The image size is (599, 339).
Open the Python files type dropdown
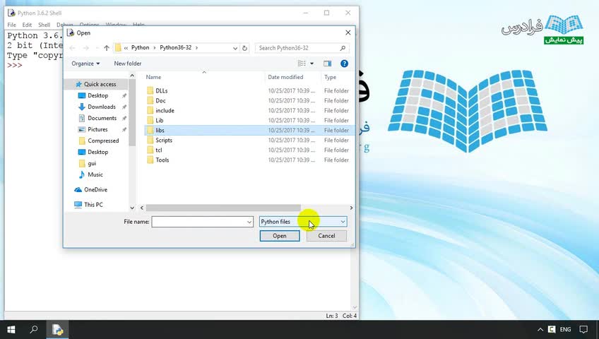[x=303, y=222]
